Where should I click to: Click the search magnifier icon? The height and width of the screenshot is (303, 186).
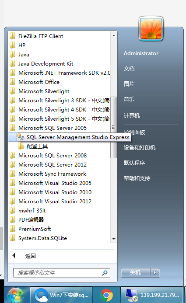[x=105, y=273]
